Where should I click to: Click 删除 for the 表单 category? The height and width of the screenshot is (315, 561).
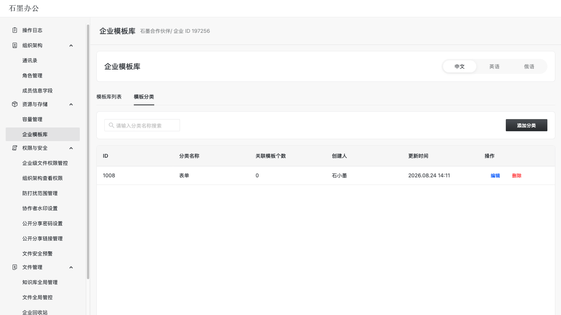click(517, 175)
